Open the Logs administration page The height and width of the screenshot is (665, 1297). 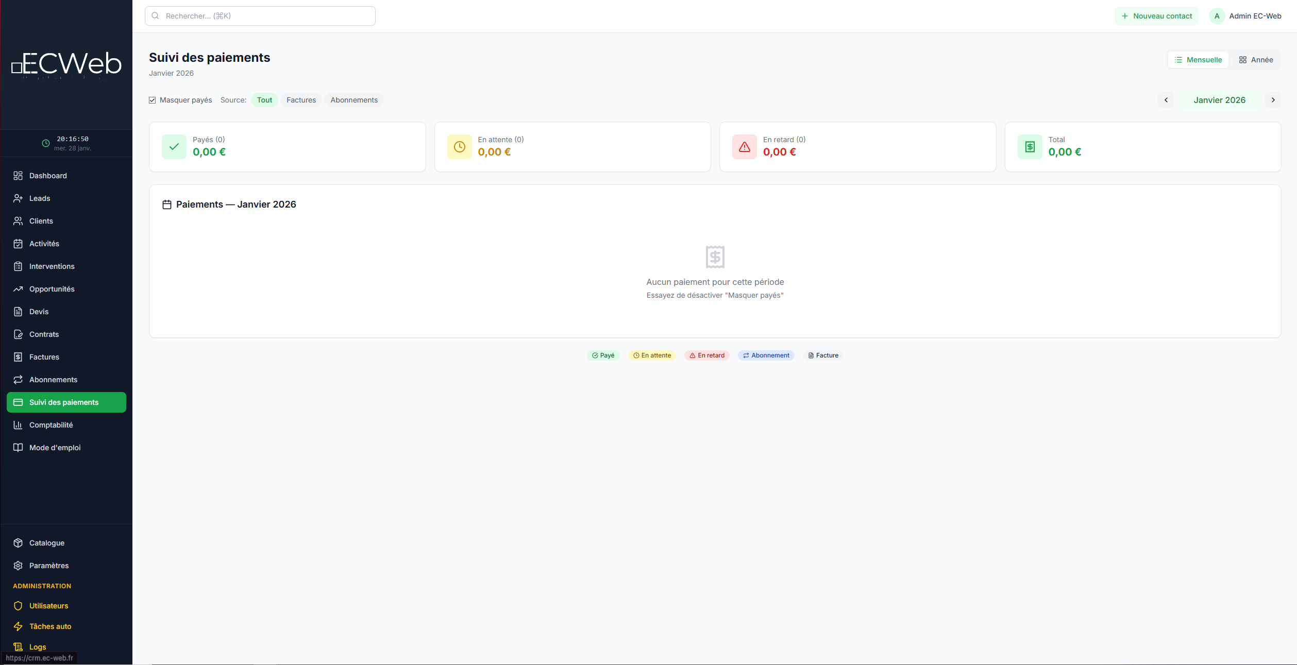tap(37, 646)
